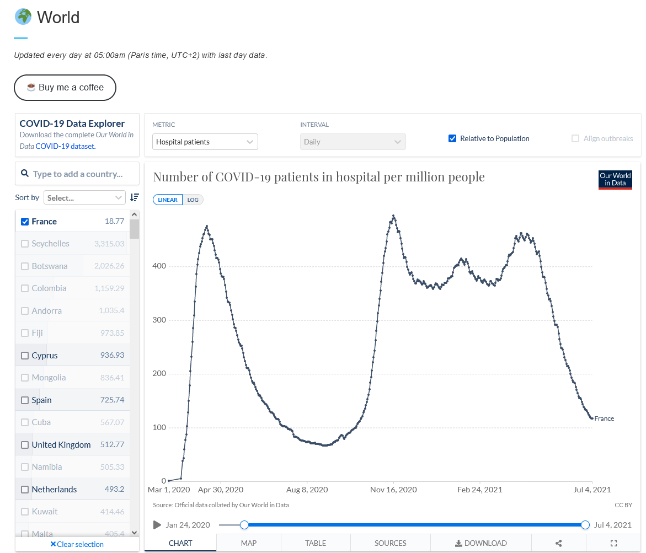Switch to the MAP tab
This screenshot has height=553, width=646.
(249, 543)
